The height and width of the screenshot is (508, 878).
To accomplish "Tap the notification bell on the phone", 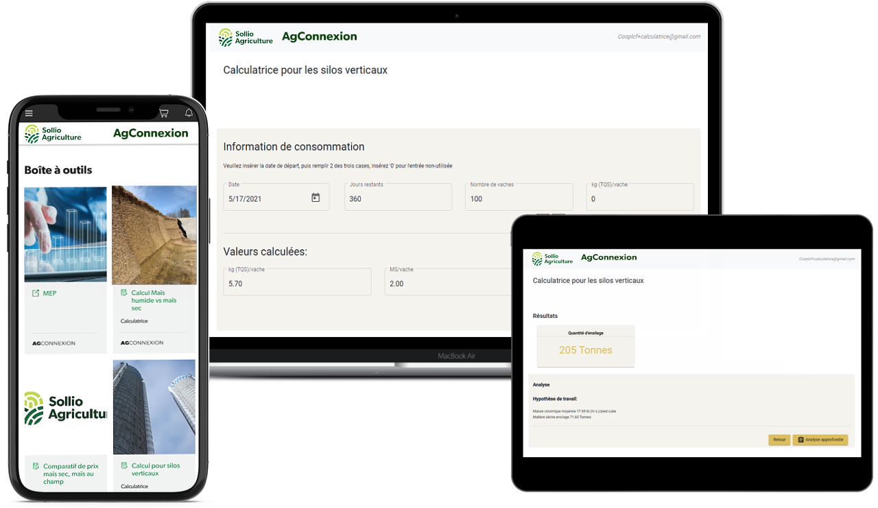I will point(189,113).
